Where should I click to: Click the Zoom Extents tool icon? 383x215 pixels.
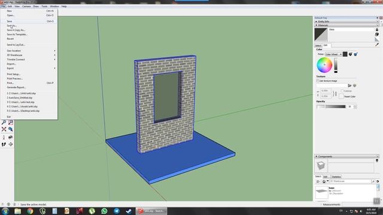click(x=4, y=129)
